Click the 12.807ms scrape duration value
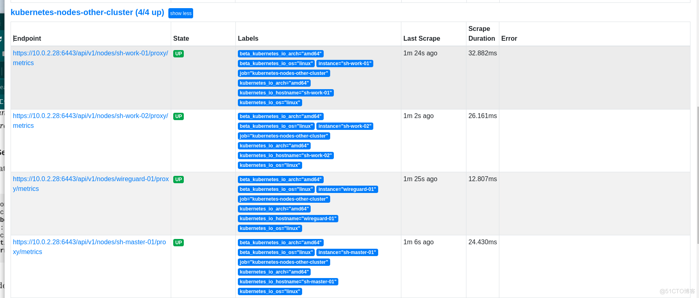Screen dimensions: 699x298 click(483, 179)
